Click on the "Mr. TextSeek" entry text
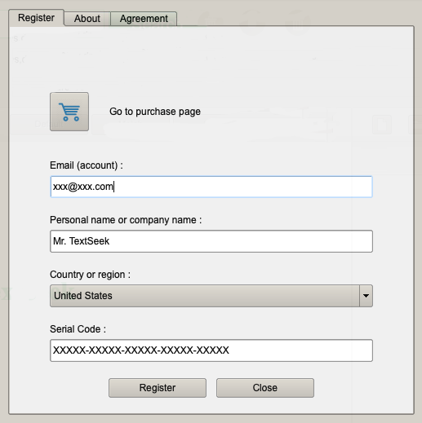This screenshot has height=423, width=422. pyautogui.click(x=81, y=241)
